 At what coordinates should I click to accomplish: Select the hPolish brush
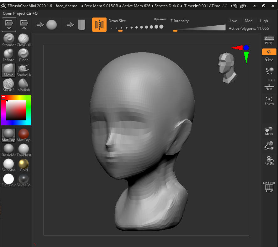pos(24,85)
